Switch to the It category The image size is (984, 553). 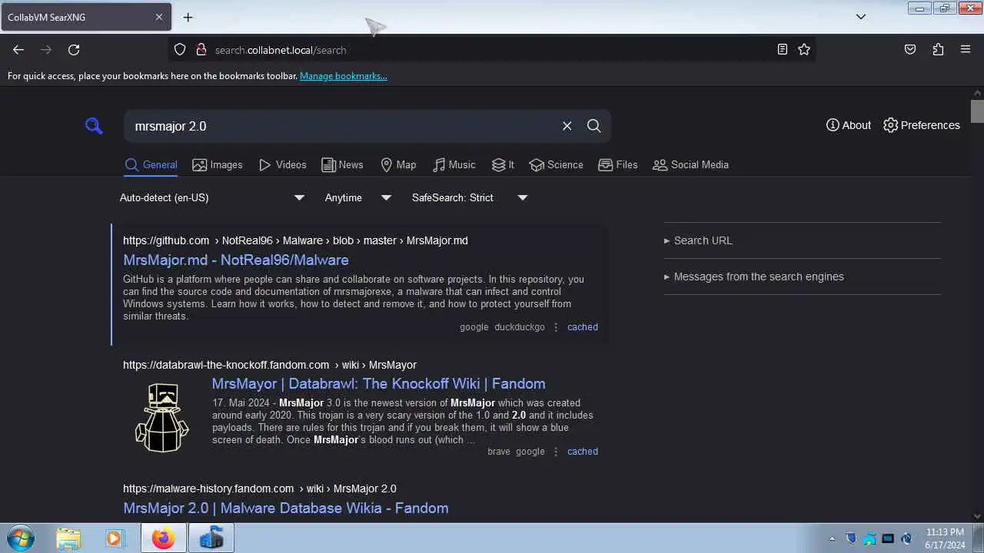(503, 165)
